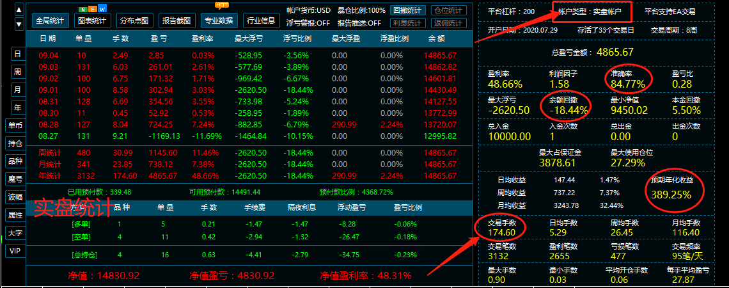Viewport: 729px width, 288px height.
Task: Open 行业信息 industry info
Action: coord(260,20)
